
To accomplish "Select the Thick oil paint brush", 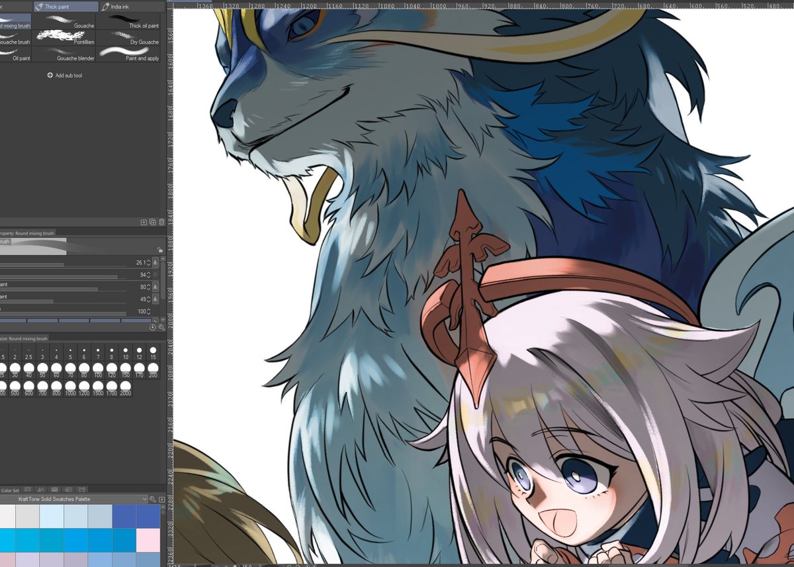I will (x=129, y=21).
